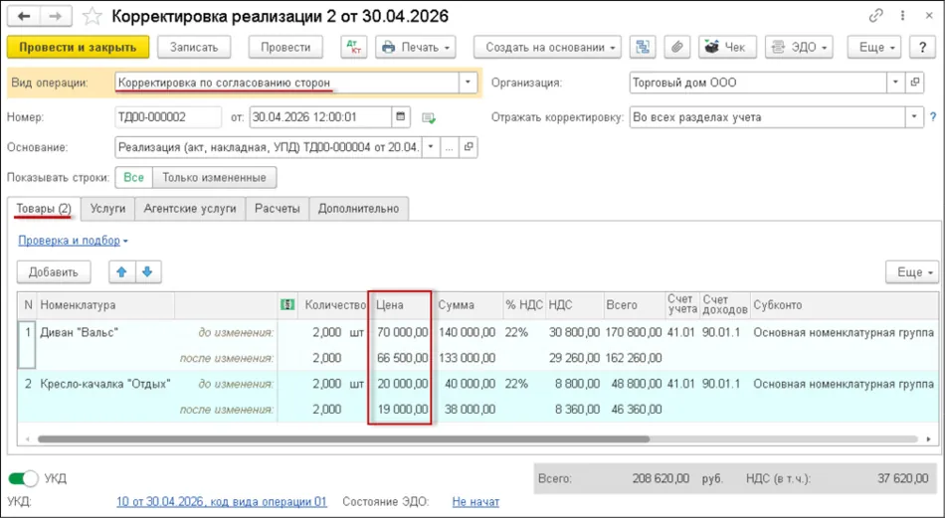Click Субконто column header
This screenshot has width=945, height=518.
tap(844, 305)
